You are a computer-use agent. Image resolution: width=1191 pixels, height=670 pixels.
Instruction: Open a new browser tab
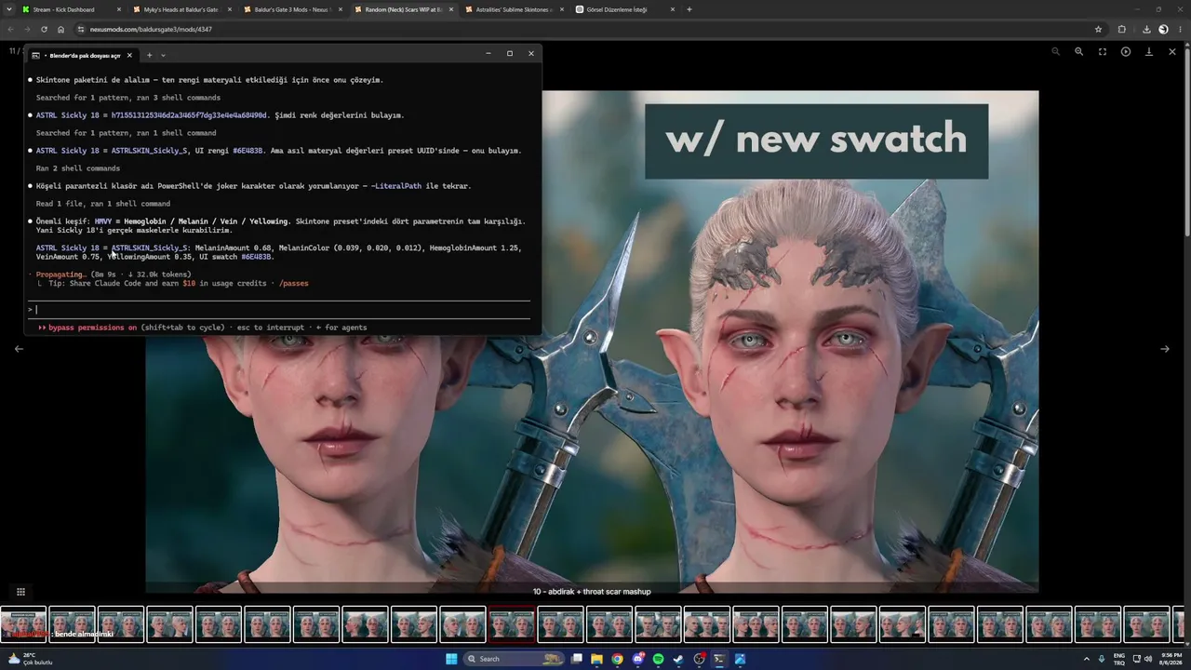pos(689,9)
